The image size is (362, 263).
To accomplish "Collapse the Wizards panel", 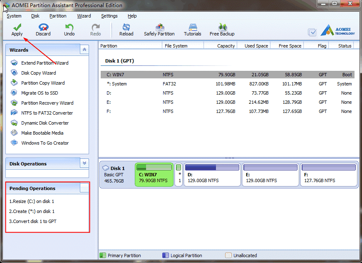I will pyautogui.click(x=84, y=50).
